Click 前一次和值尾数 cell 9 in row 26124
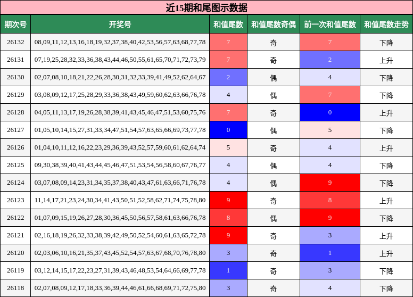Image resolution: width=413 pixels, height=297 pixels. click(330, 183)
